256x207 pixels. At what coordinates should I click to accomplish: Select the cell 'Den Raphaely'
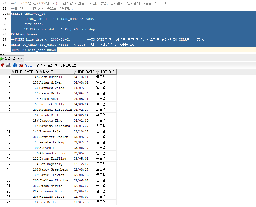56,164
